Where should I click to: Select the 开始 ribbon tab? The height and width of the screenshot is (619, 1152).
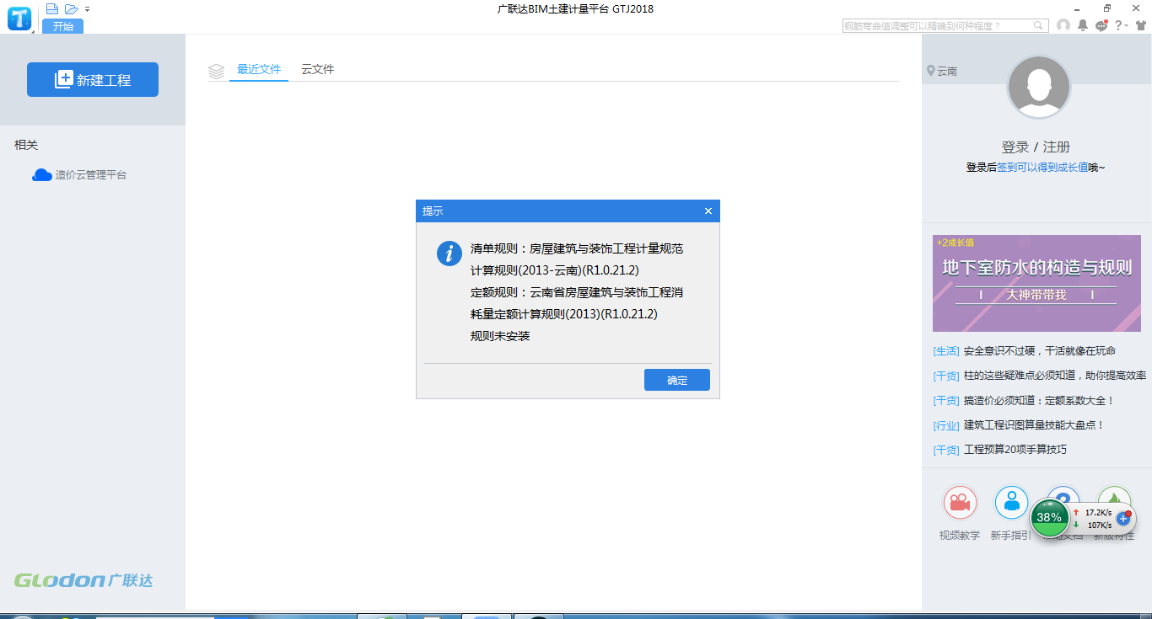63,26
